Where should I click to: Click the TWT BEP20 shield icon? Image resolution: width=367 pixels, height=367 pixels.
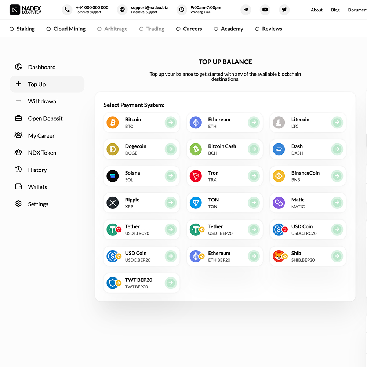click(x=114, y=283)
